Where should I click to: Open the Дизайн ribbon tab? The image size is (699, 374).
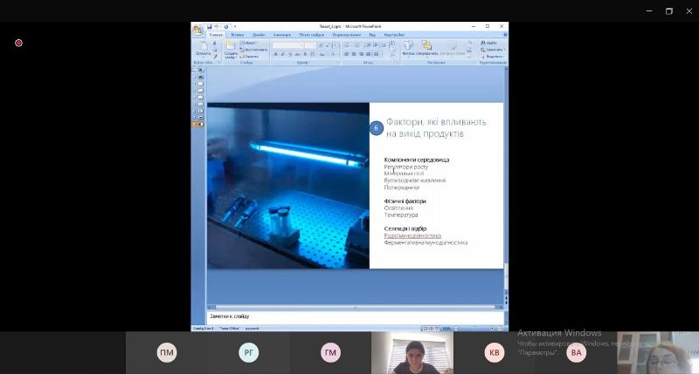[259, 35]
